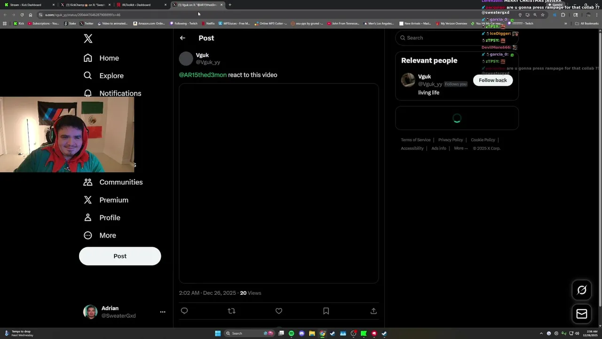Open the reply comment icon
Image resolution: width=602 pixels, height=339 pixels.
(x=184, y=311)
